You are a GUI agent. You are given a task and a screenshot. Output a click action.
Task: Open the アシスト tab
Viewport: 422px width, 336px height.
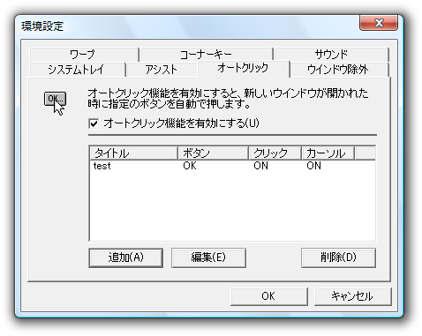pyautogui.click(x=162, y=70)
